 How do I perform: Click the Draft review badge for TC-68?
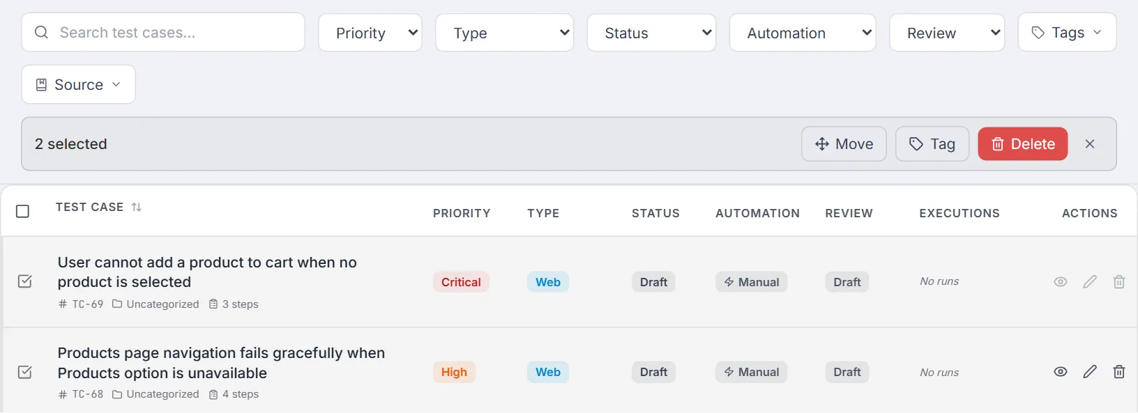click(847, 372)
